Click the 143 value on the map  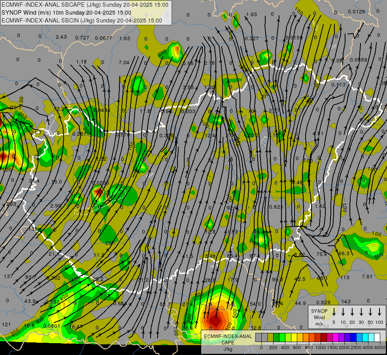click(x=346, y=301)
